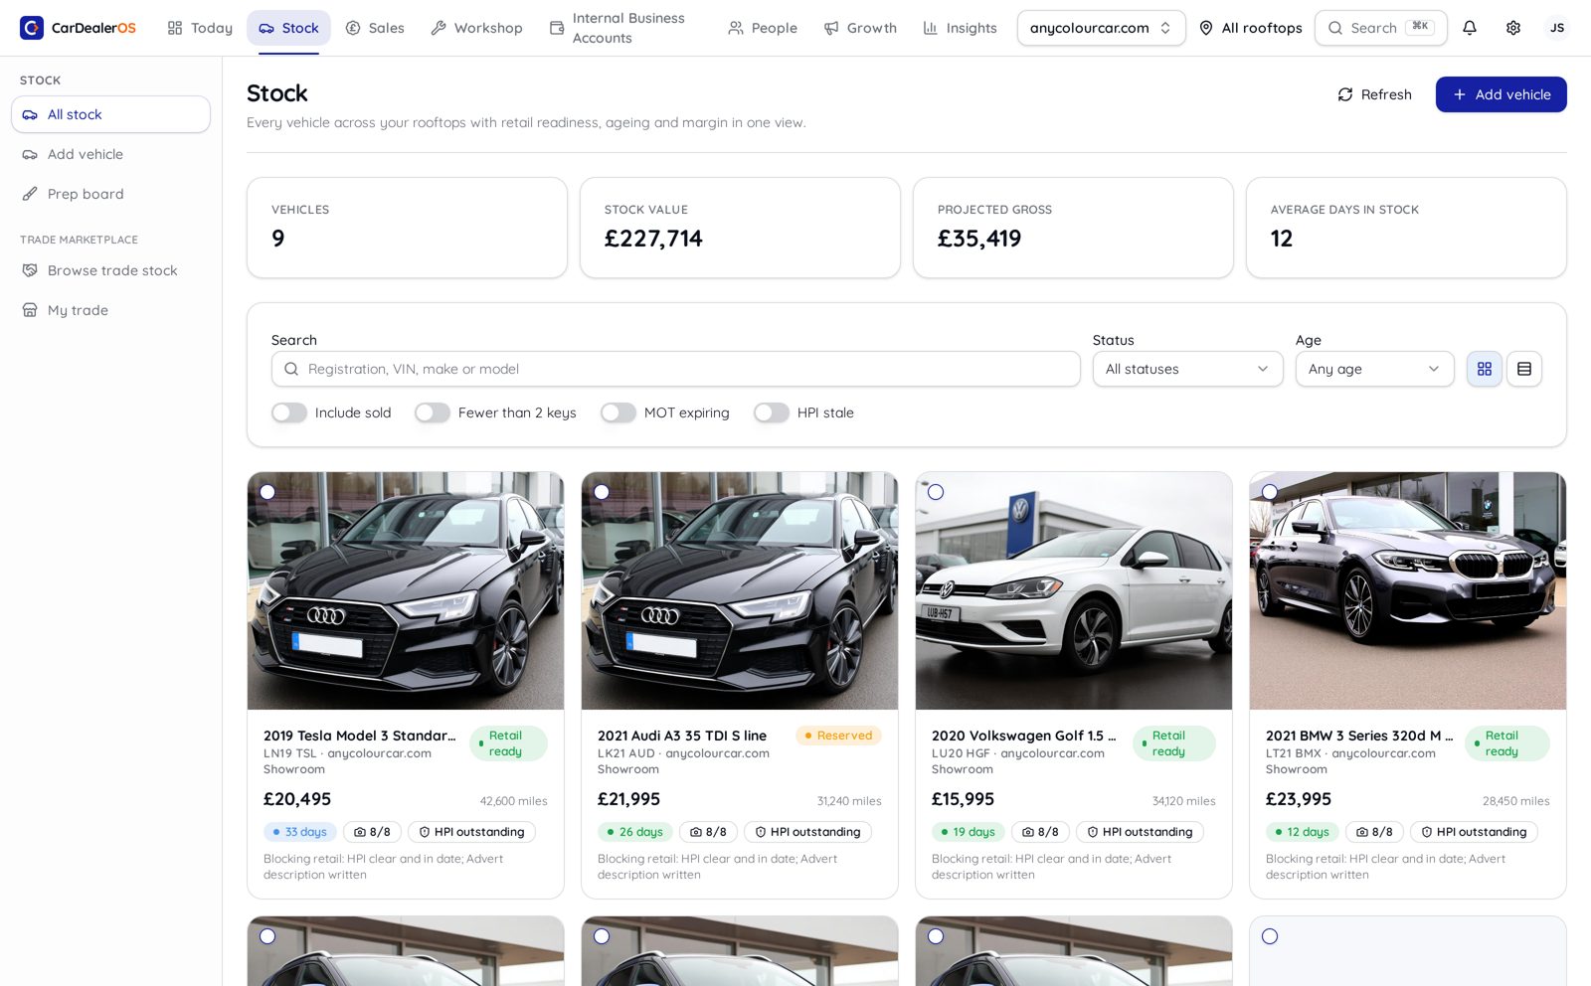The height and width of the screenshot is (986, 1591).
Task: Click the Projected Gross £35,419 card
Action: coord(1073,228)
